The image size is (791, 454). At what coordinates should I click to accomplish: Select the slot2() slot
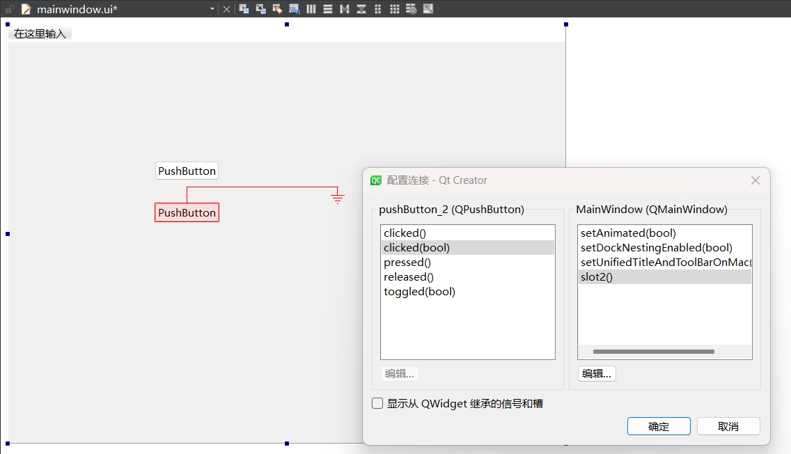(x=664, y=277)
